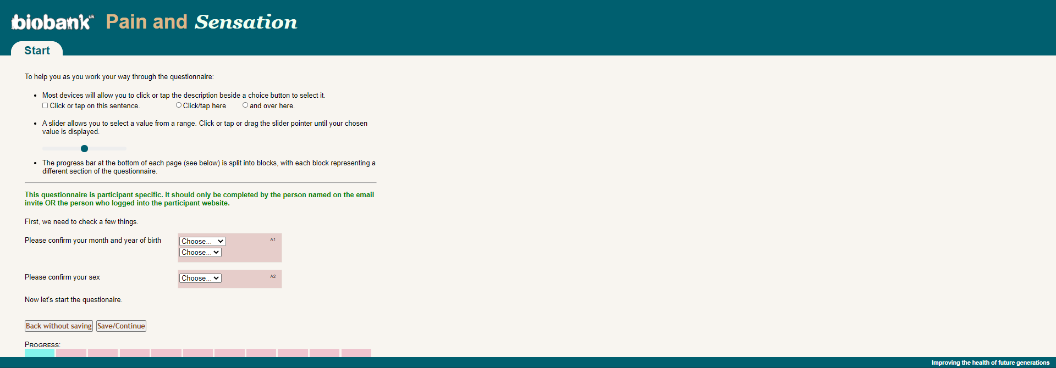The width and height of the screenshot is (1056, 368).
Task: Choose the 'and over here' radio option
Action: click(x=245, y=105)
